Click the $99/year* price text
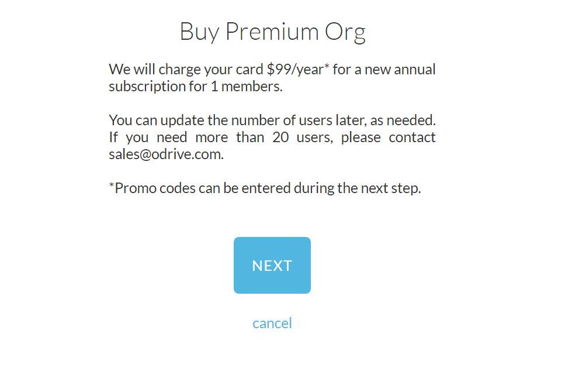The width and height of the screenshot is (565, 368). click(x=298, y=70)
